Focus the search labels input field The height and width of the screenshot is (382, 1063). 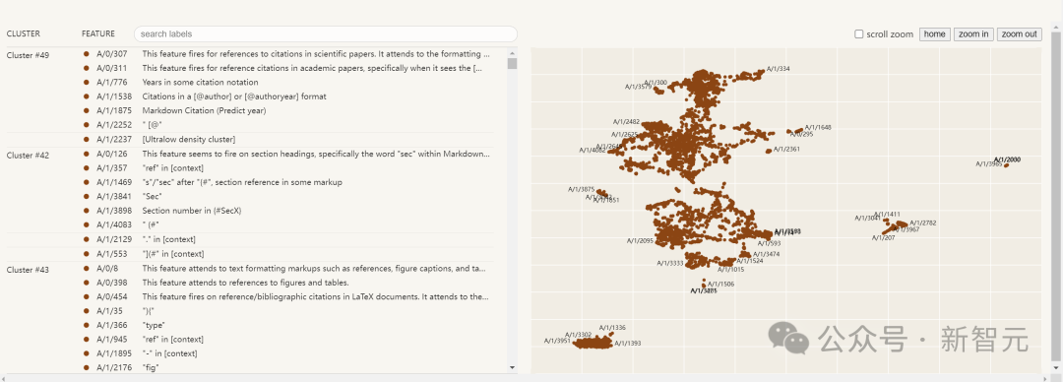(326, 33)
